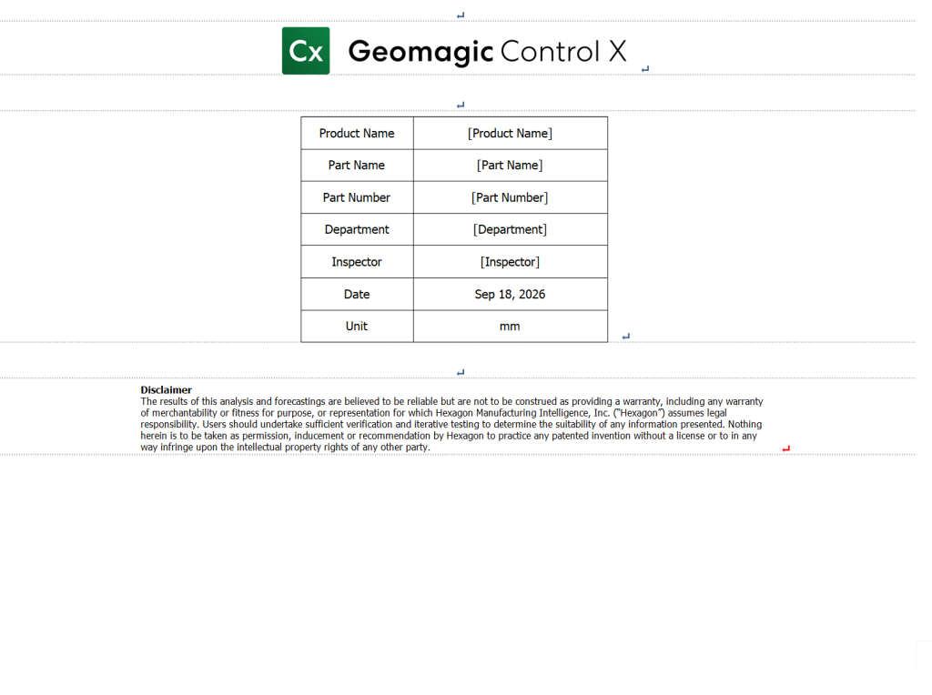Select the Product Name label cell

[357, 133]
